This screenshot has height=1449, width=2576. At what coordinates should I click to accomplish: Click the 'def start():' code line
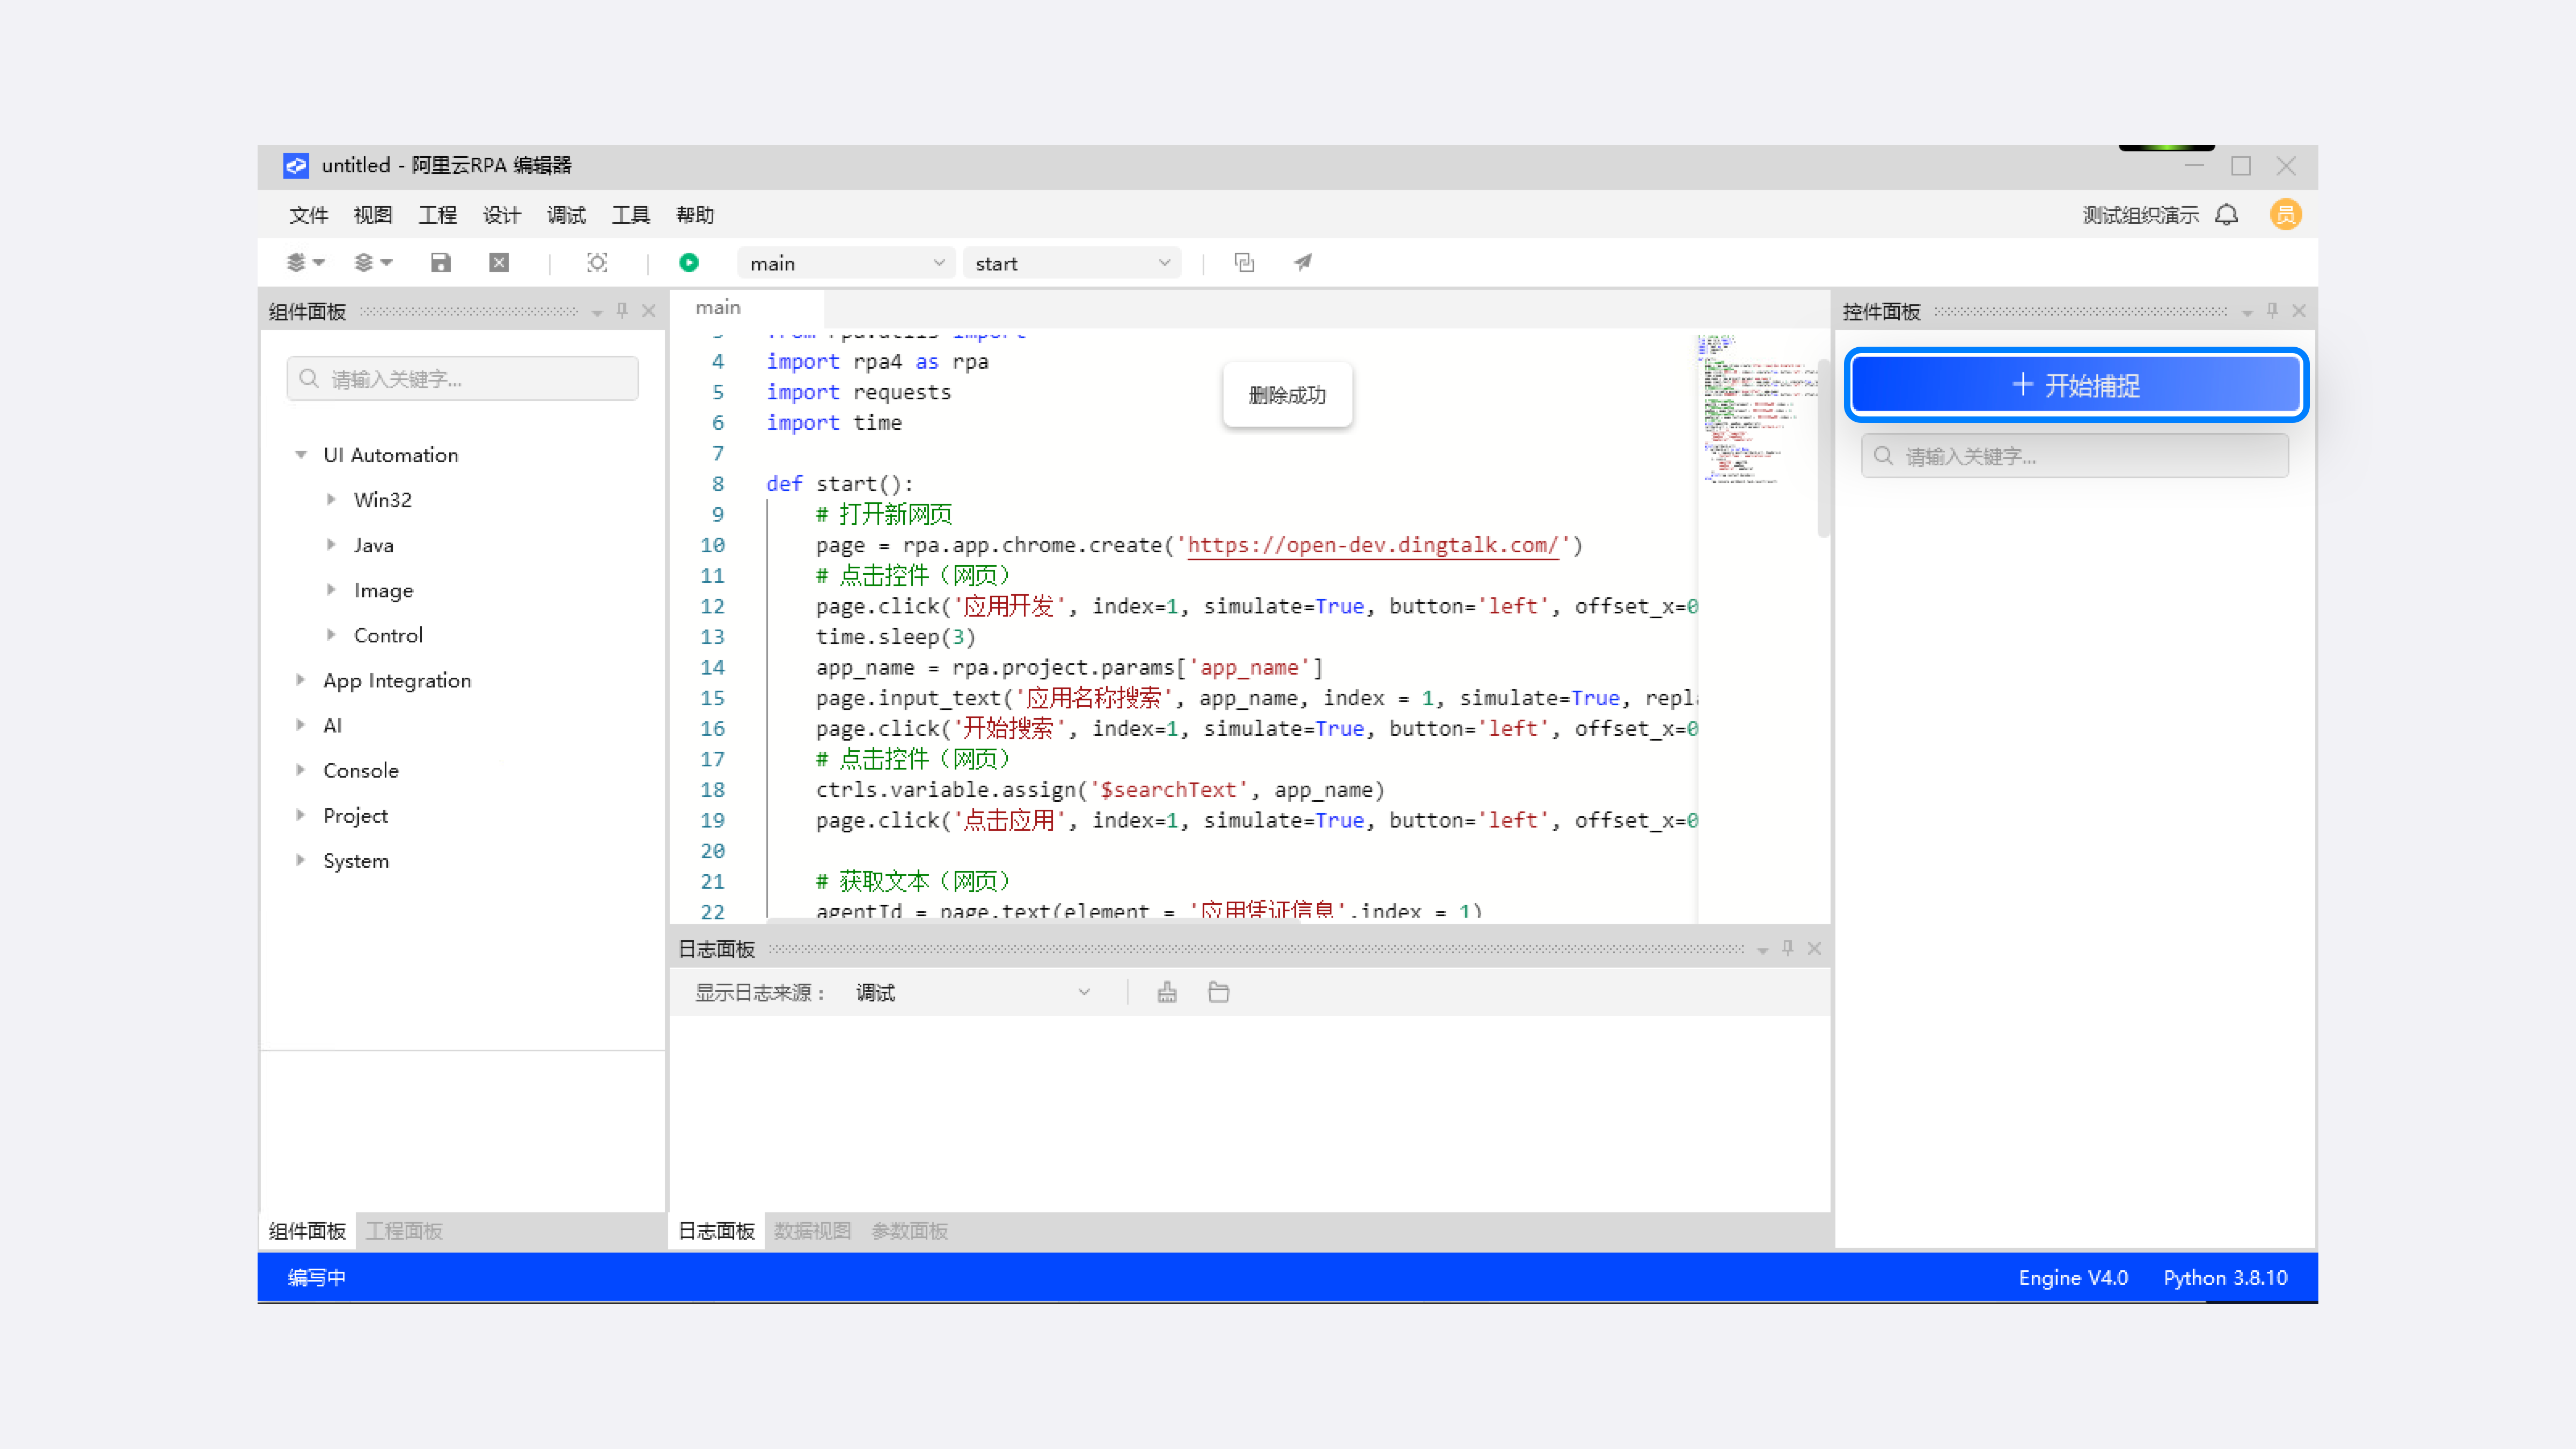840,484
